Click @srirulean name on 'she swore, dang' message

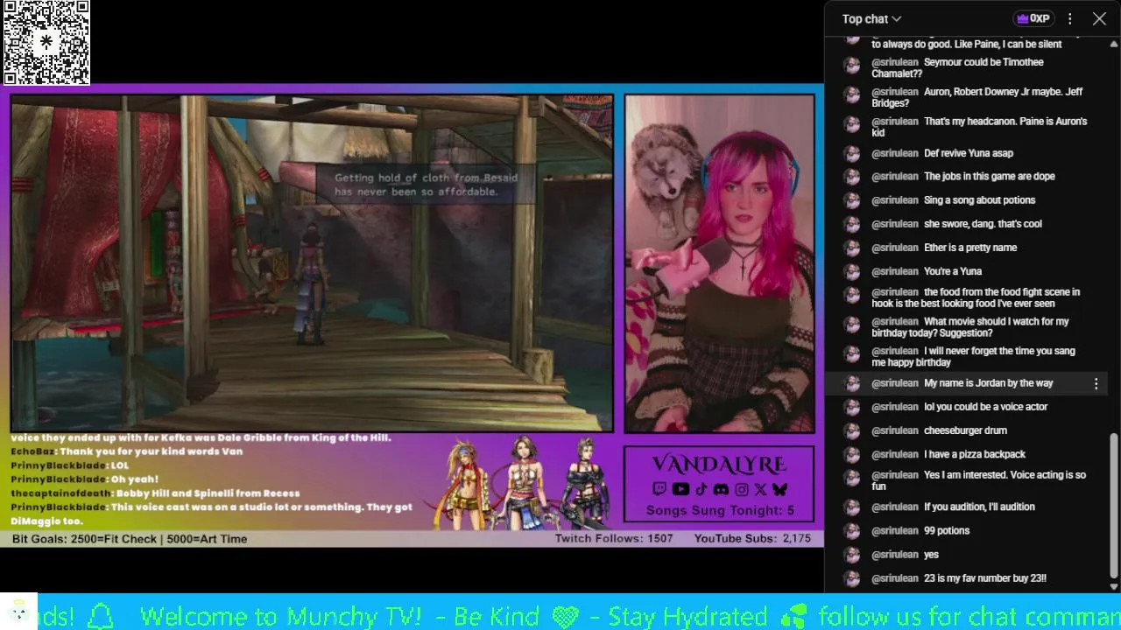[x=894, y=224]
